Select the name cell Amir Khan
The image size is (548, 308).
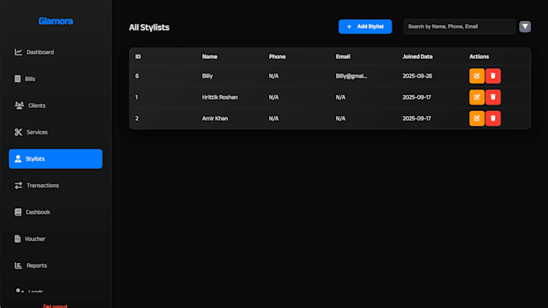point(214,118)
